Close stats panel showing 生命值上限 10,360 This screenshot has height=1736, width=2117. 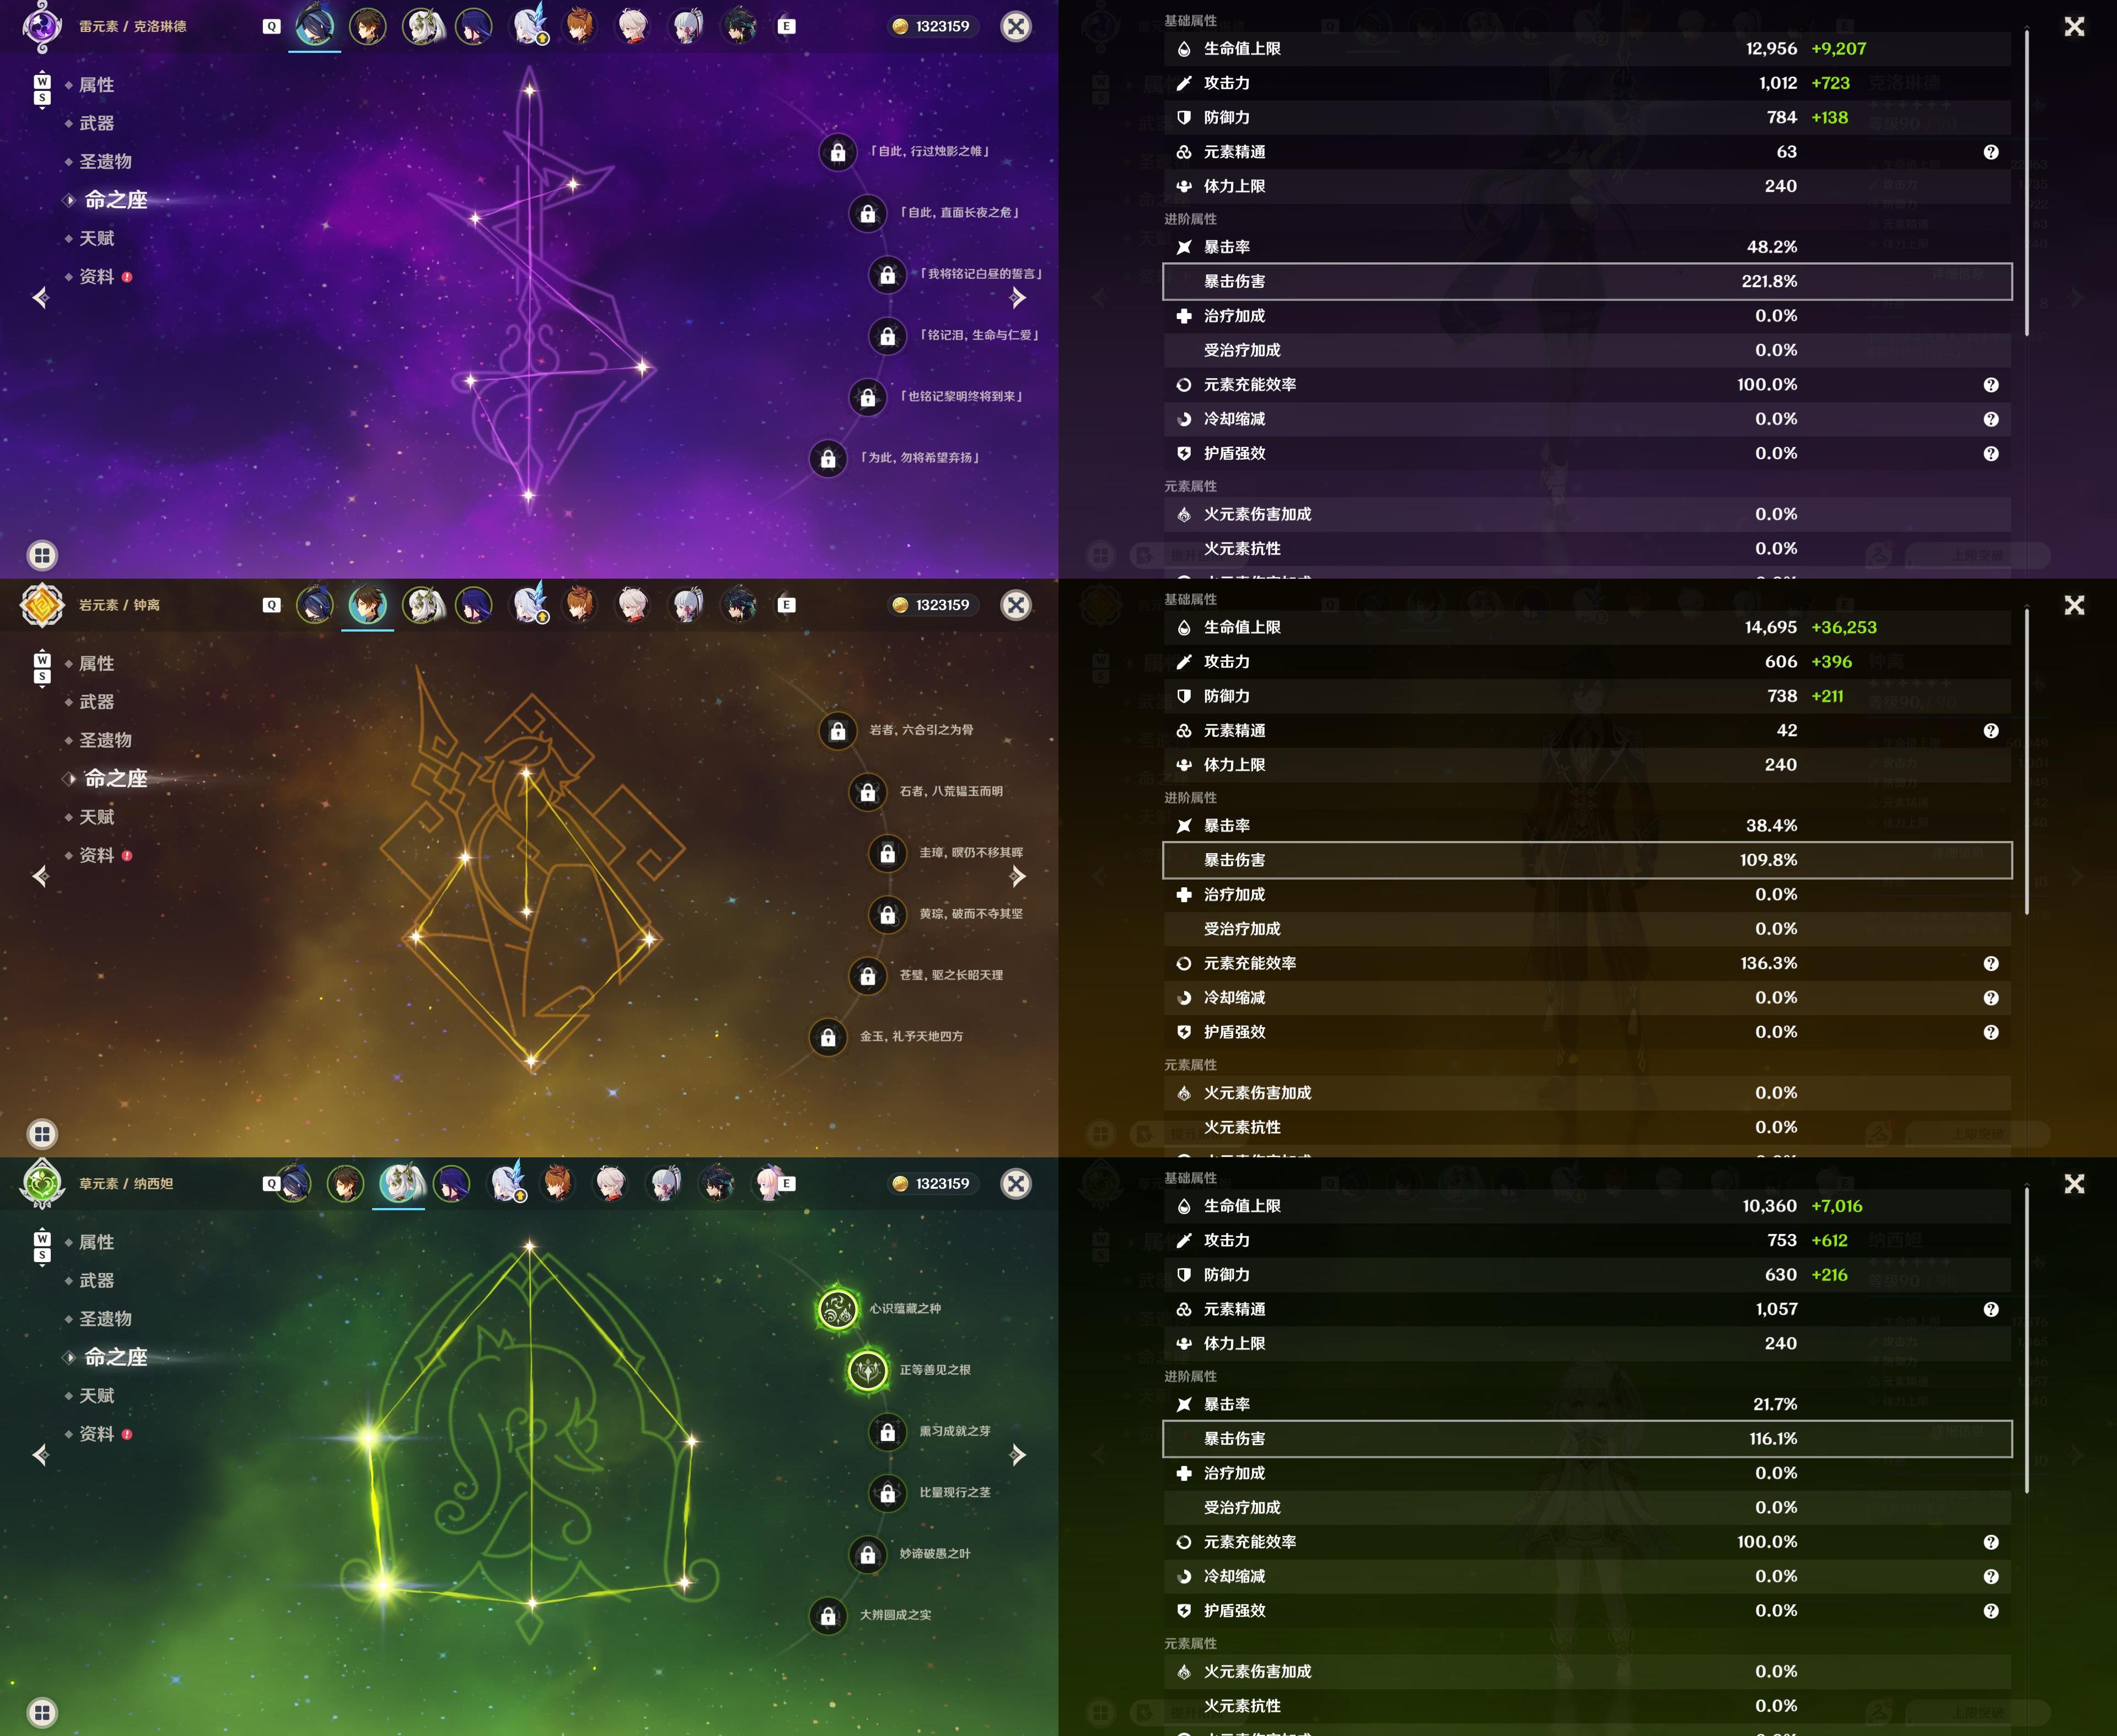pyautogui.click(x=2074, y=1184)
